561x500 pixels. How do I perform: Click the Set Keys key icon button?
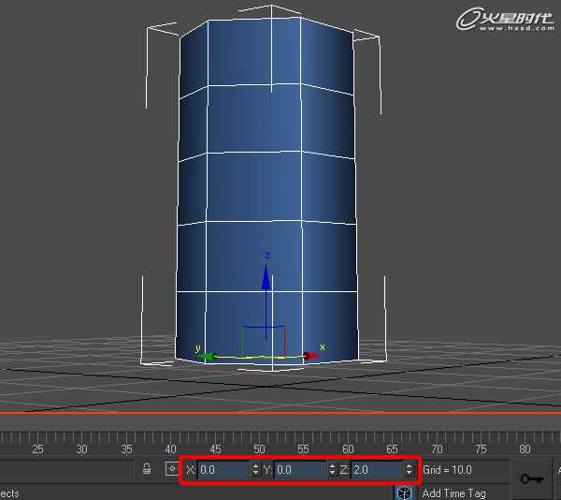tap(531, 478)
